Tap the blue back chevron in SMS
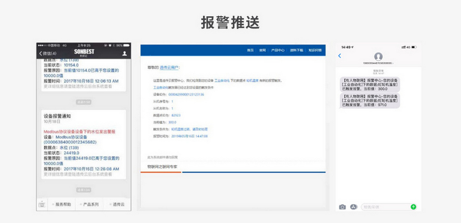461x223 pixels. coord(339,55)
